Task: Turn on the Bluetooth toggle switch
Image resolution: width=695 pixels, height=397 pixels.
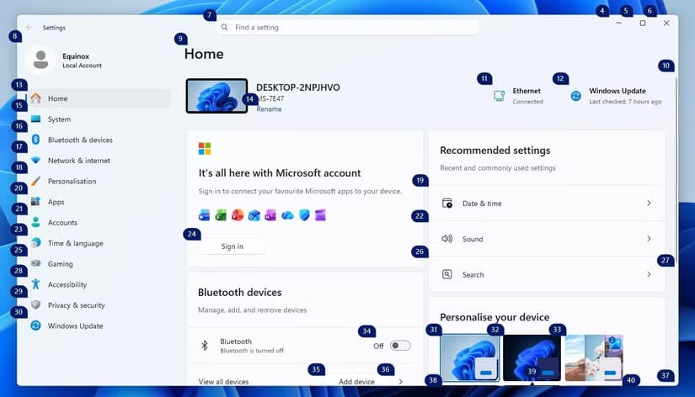Action: (x=400, y=346)
